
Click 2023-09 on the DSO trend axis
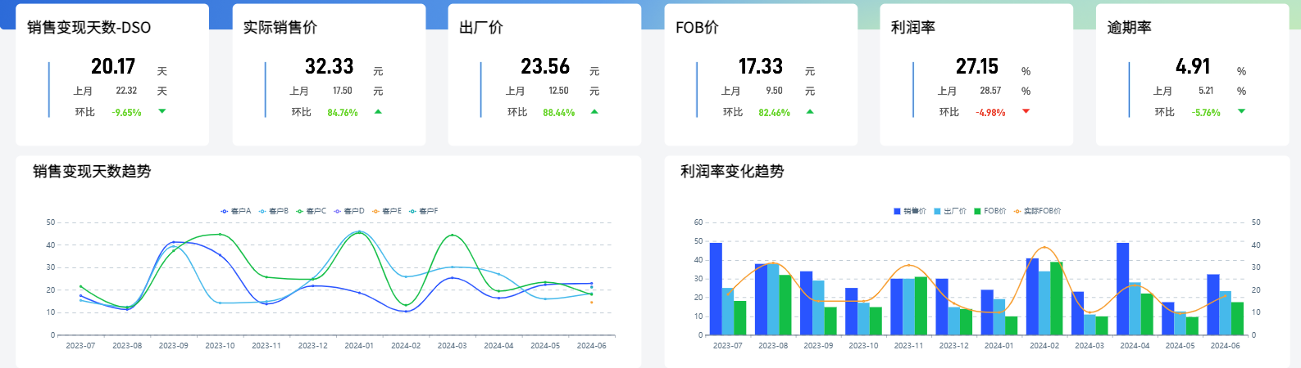[x=173, y=346]
